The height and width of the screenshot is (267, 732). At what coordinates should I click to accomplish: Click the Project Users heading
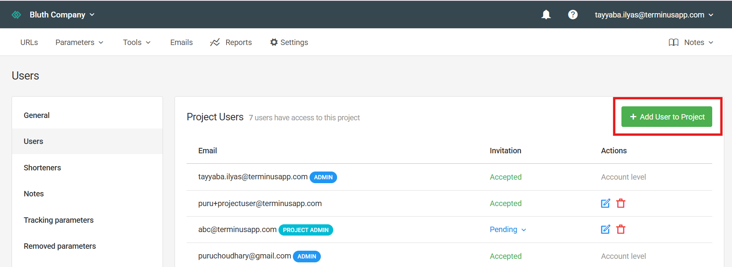pos(215,117)
